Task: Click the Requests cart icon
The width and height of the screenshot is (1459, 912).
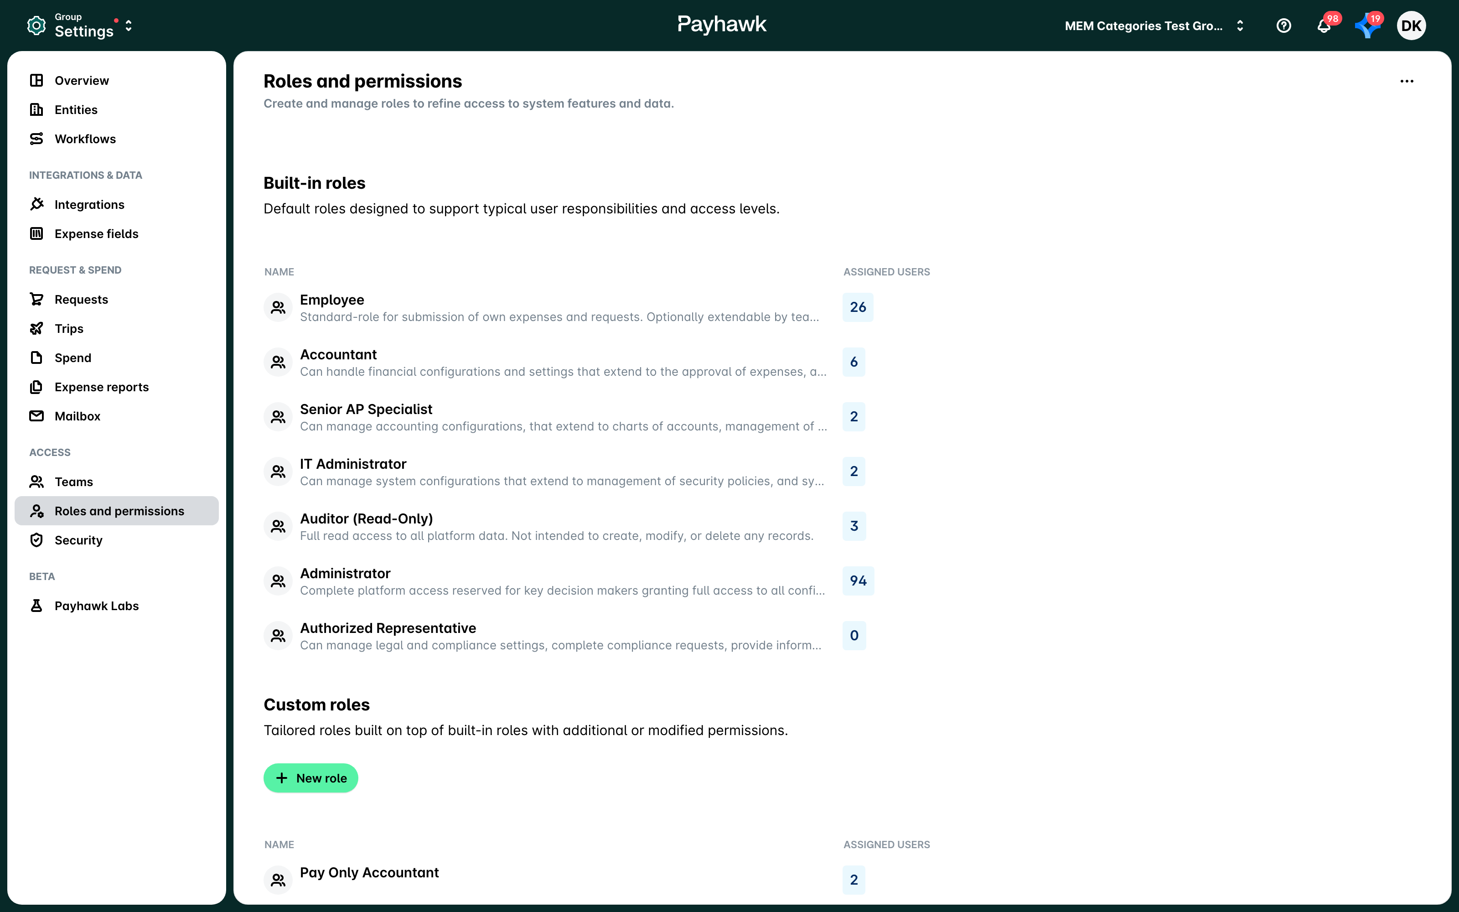Action: click(x=37, y=299)
